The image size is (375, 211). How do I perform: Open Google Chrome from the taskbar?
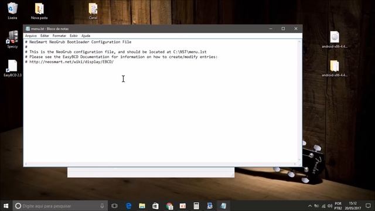coord(169,206)
